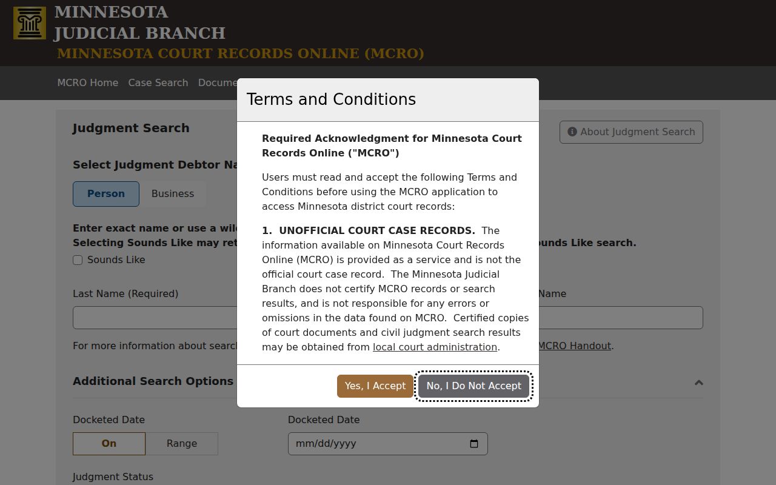
Task: Select the Person debtor type
Action: [106, 194]
